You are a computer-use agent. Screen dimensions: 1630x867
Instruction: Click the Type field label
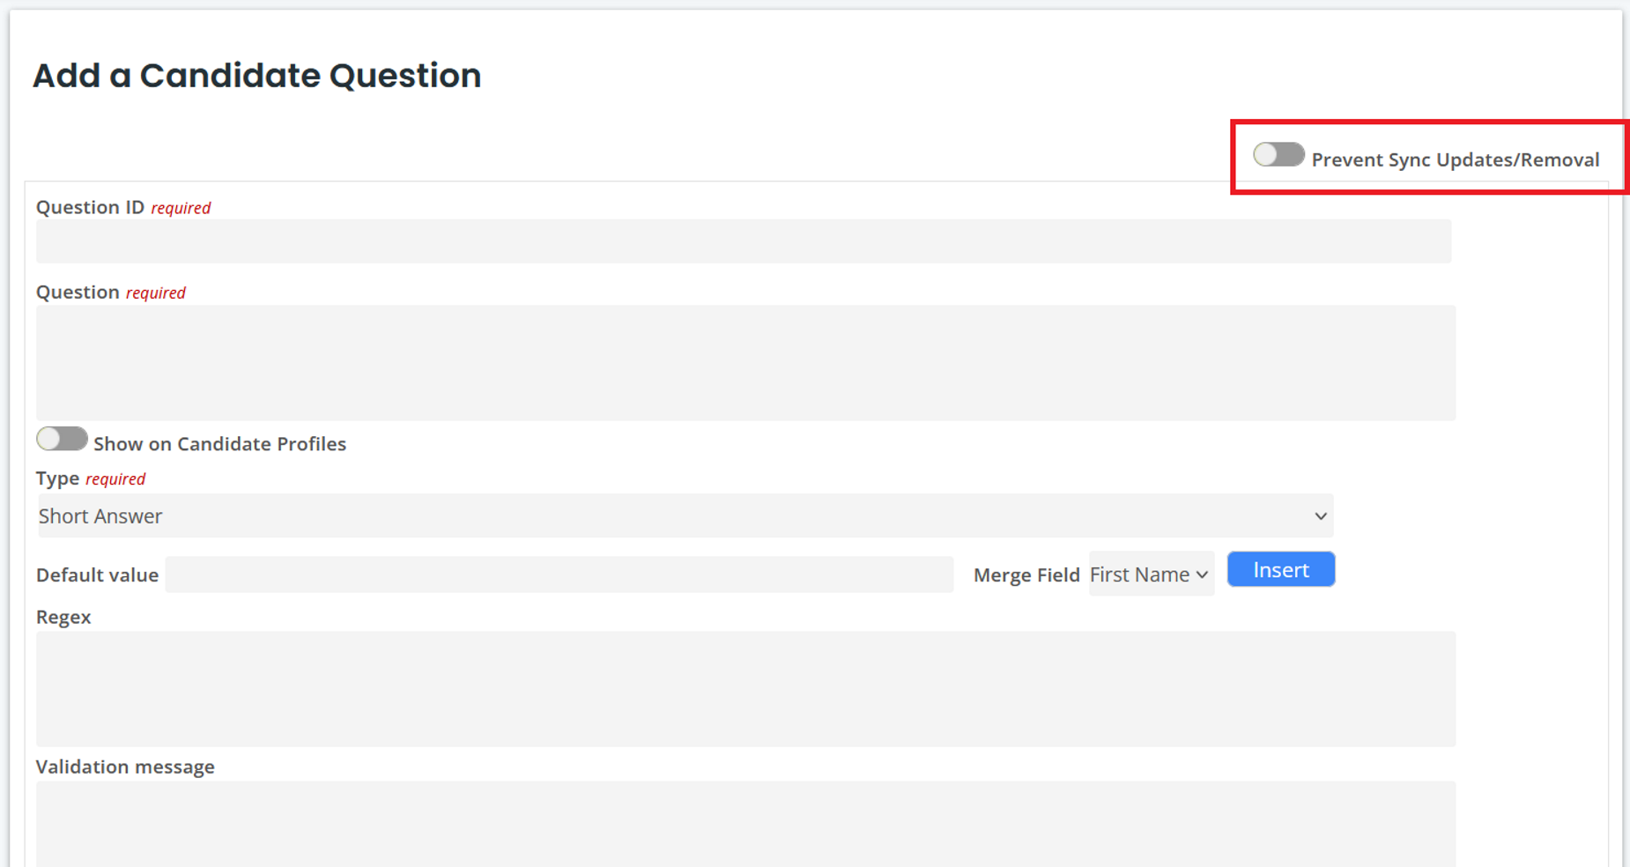[x=58, y=478]
